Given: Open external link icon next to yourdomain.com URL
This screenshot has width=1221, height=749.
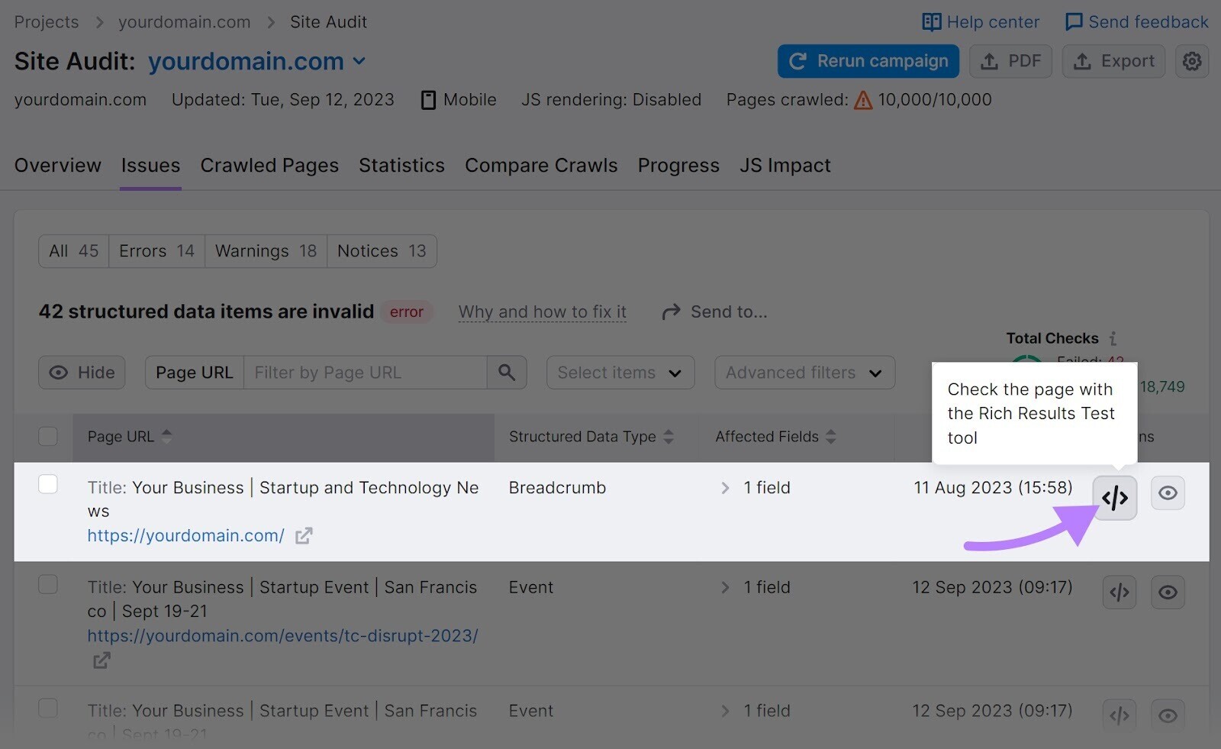Looking at the screenshot, I should click(x=304, y=536).
